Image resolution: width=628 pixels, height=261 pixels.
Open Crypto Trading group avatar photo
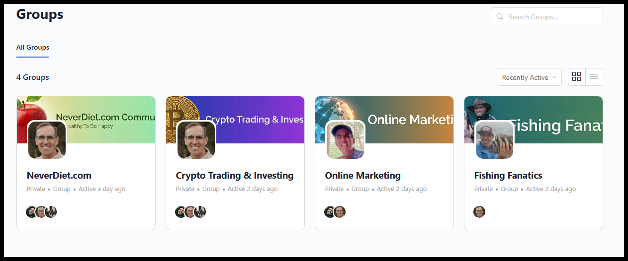pos(196,140)
